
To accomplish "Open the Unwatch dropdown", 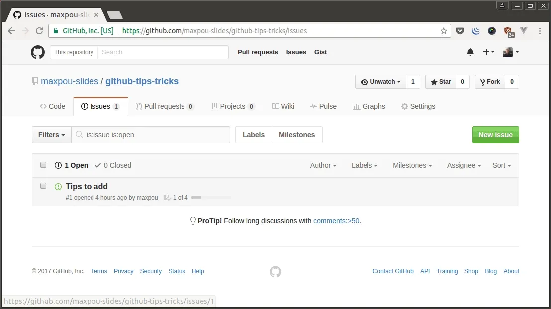I will pyautogui.click(x=380, y=82).
